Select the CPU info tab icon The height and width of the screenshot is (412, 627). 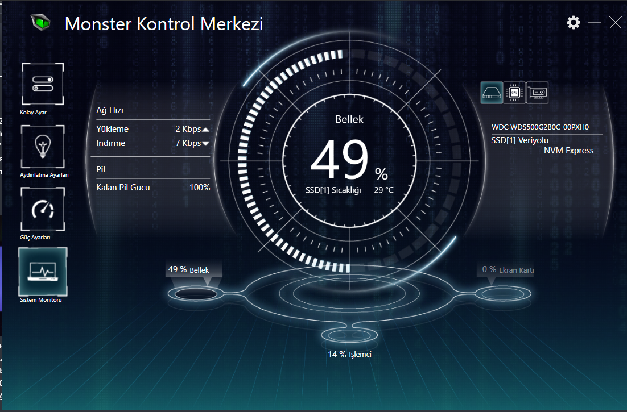[x=514, y=93]
